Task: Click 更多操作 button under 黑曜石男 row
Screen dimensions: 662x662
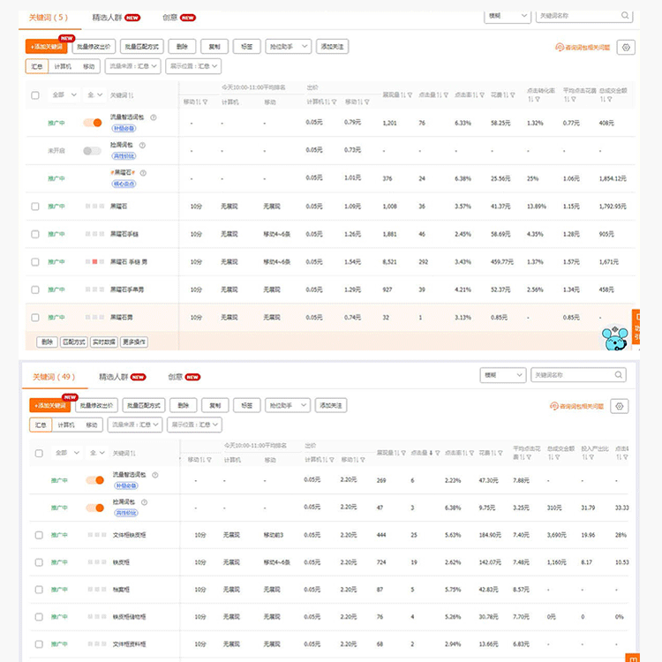Action: pyautogui.click(x=134, y=342)
